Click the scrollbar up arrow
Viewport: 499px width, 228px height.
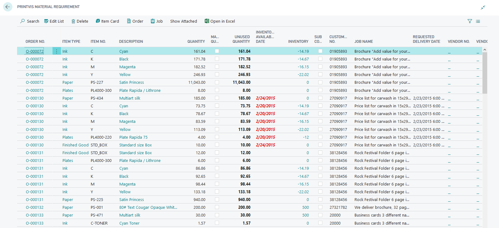click(x=485, y=50)
